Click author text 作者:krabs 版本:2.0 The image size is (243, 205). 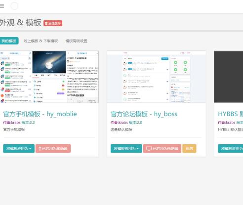tap(126, 123)
